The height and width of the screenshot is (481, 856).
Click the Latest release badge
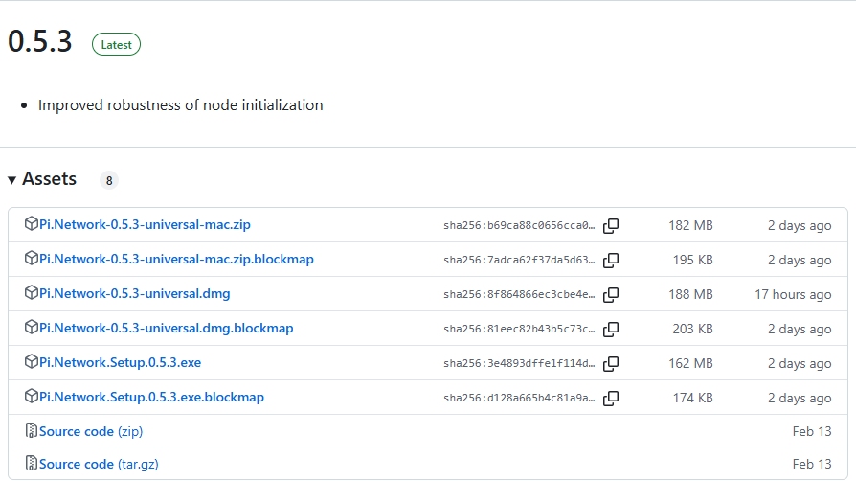point(116,44)
